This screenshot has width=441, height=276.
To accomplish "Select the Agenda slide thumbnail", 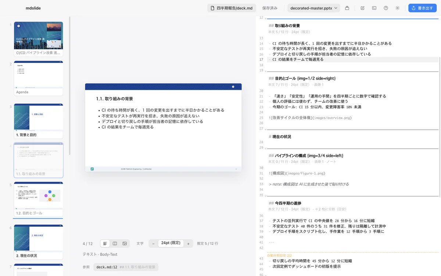I will coord(39,78).
